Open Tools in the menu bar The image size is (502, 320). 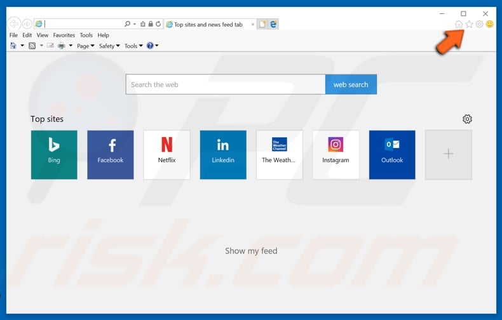[86, 35]
